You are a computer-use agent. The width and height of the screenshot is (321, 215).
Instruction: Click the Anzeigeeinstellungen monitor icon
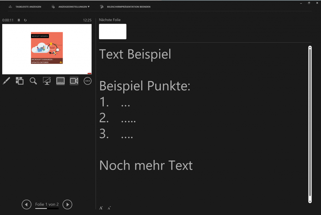coord(53,7)
